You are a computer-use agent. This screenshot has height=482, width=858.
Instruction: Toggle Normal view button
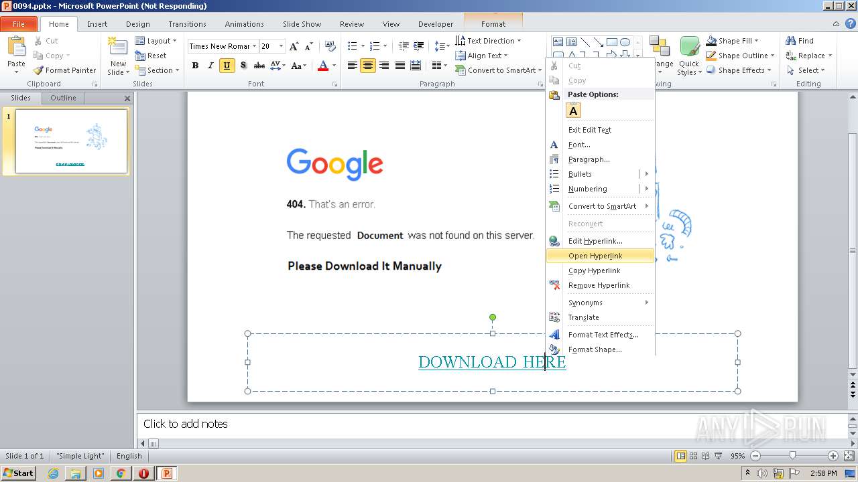point(681,456)
